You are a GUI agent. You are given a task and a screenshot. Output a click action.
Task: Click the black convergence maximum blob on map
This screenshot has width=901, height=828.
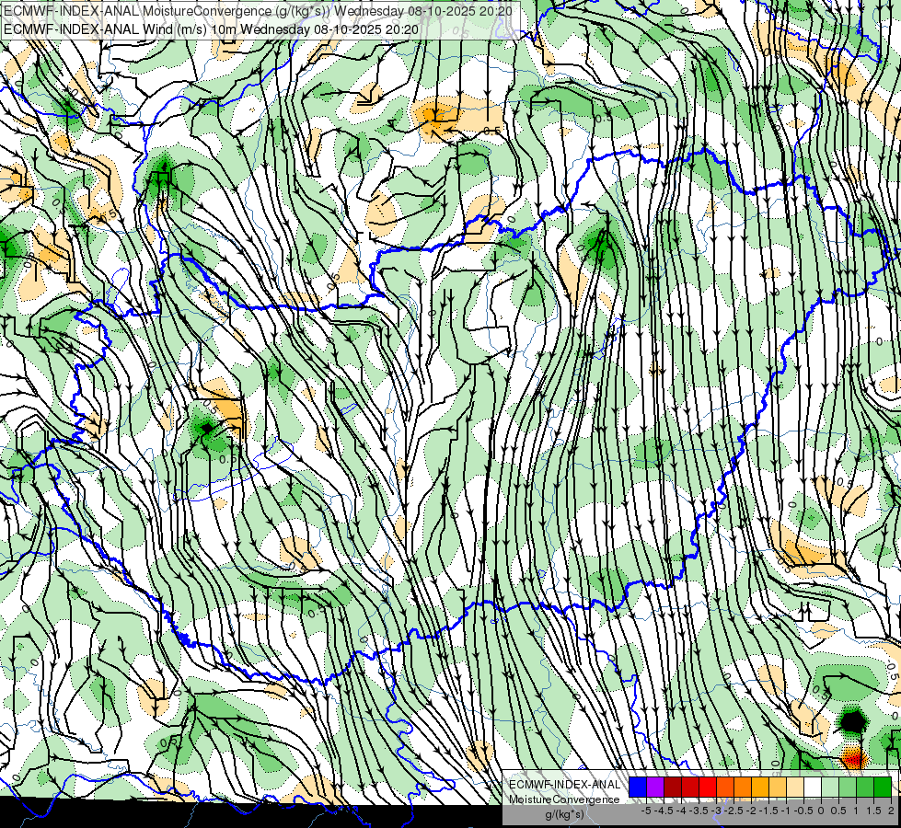coord(853,721)
